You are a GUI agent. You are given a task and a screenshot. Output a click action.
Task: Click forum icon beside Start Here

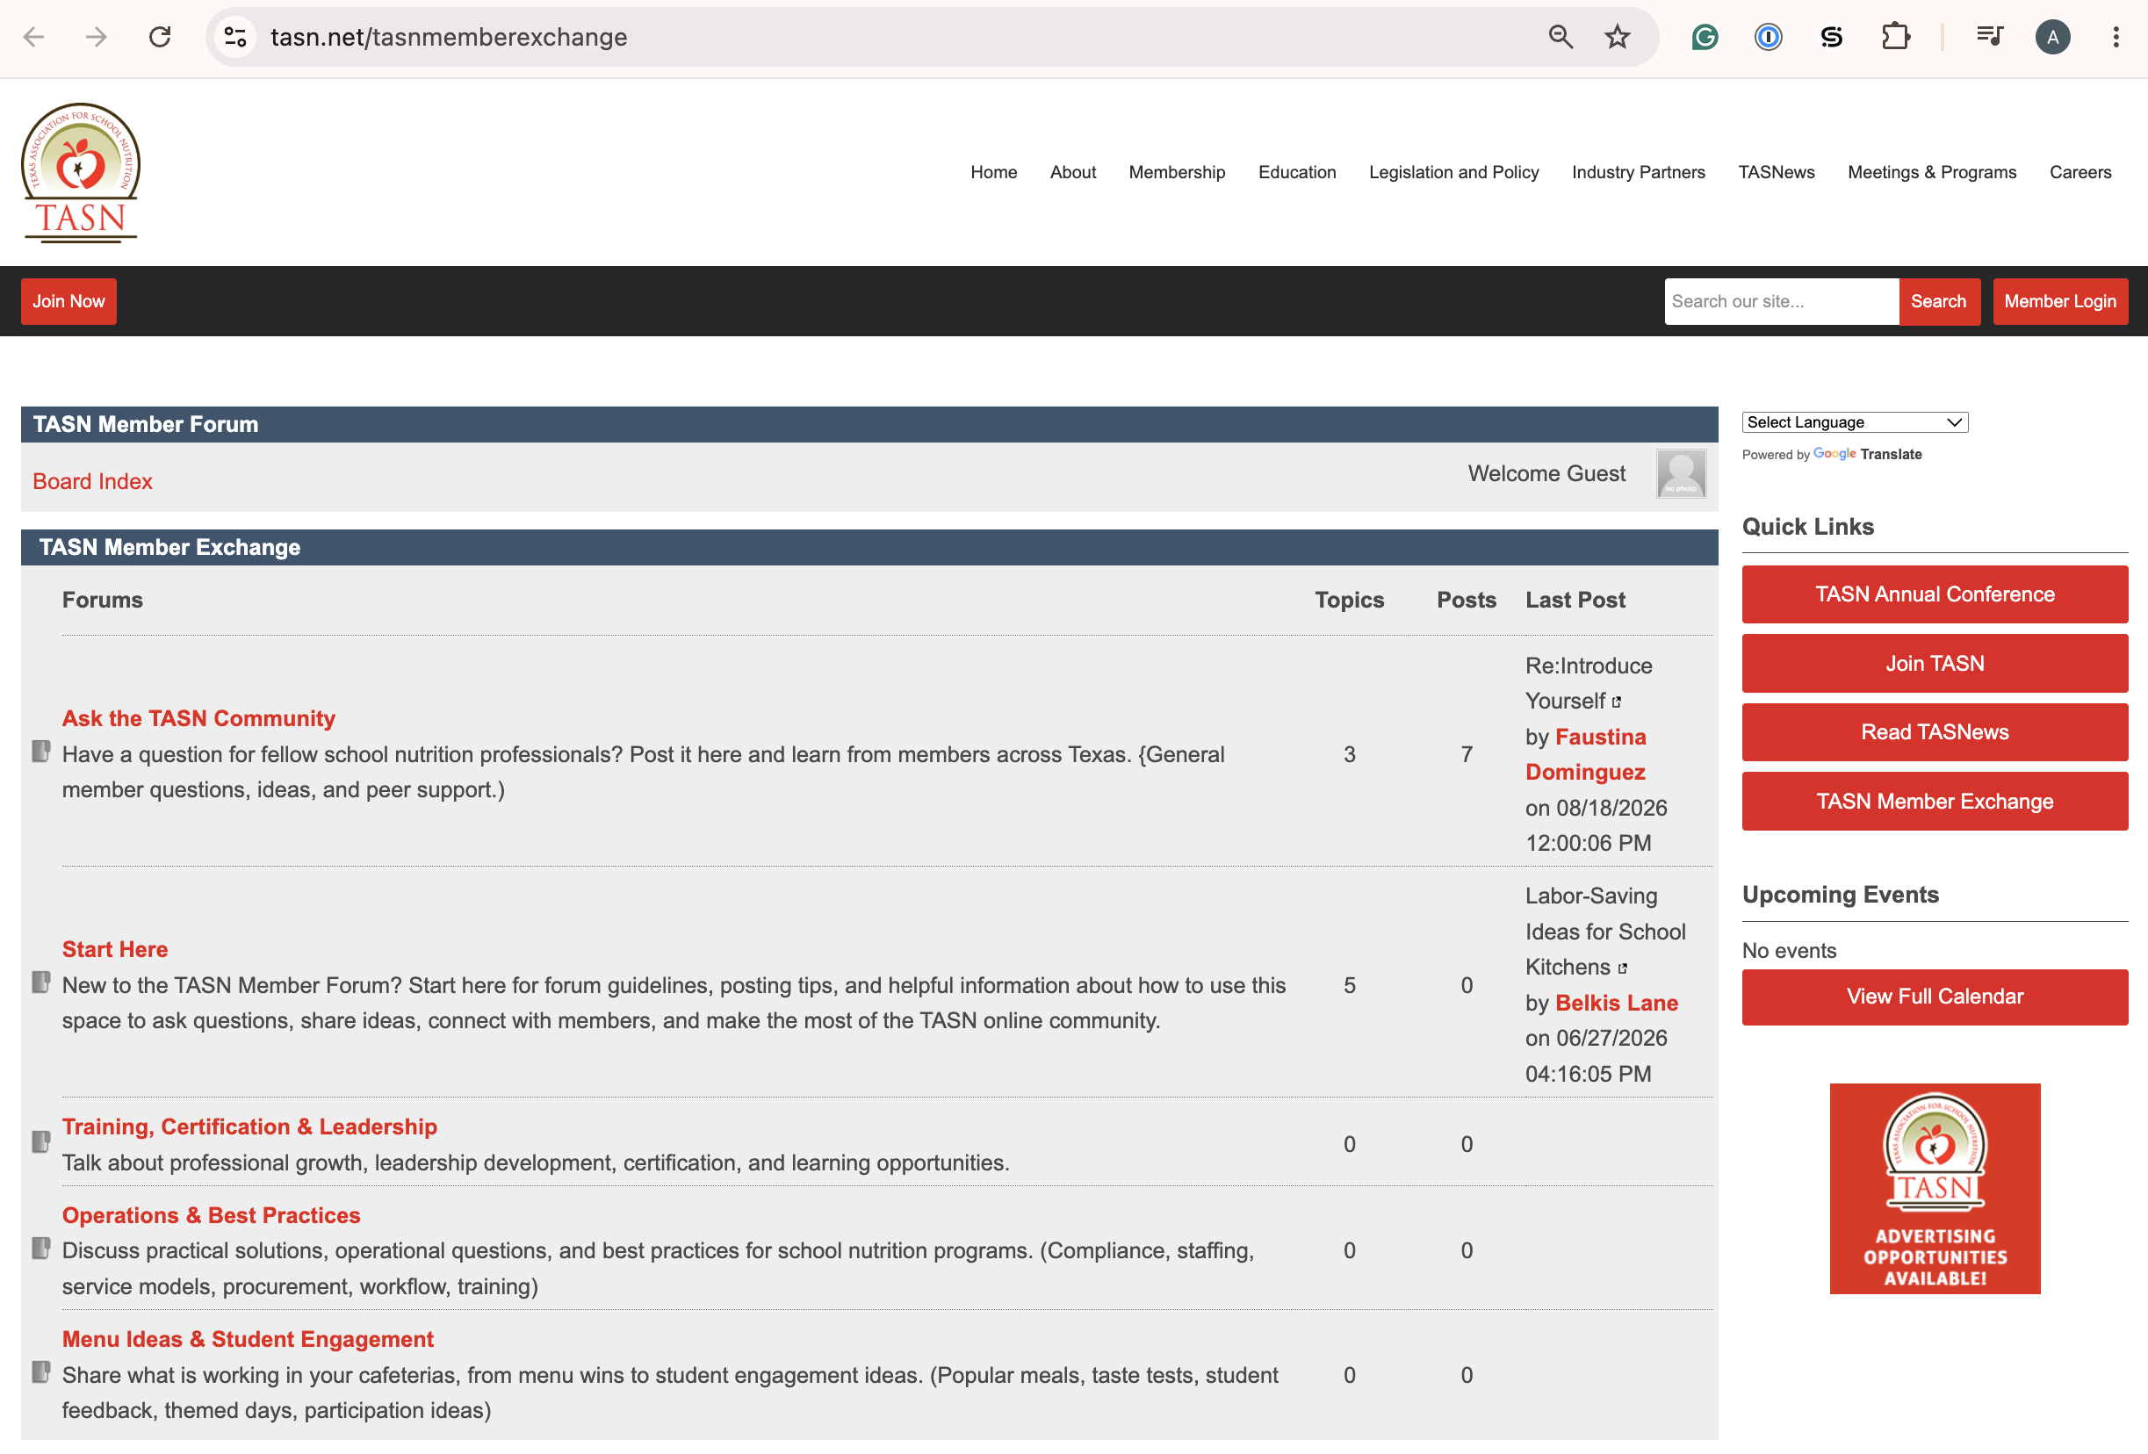(x=40, y=983)
